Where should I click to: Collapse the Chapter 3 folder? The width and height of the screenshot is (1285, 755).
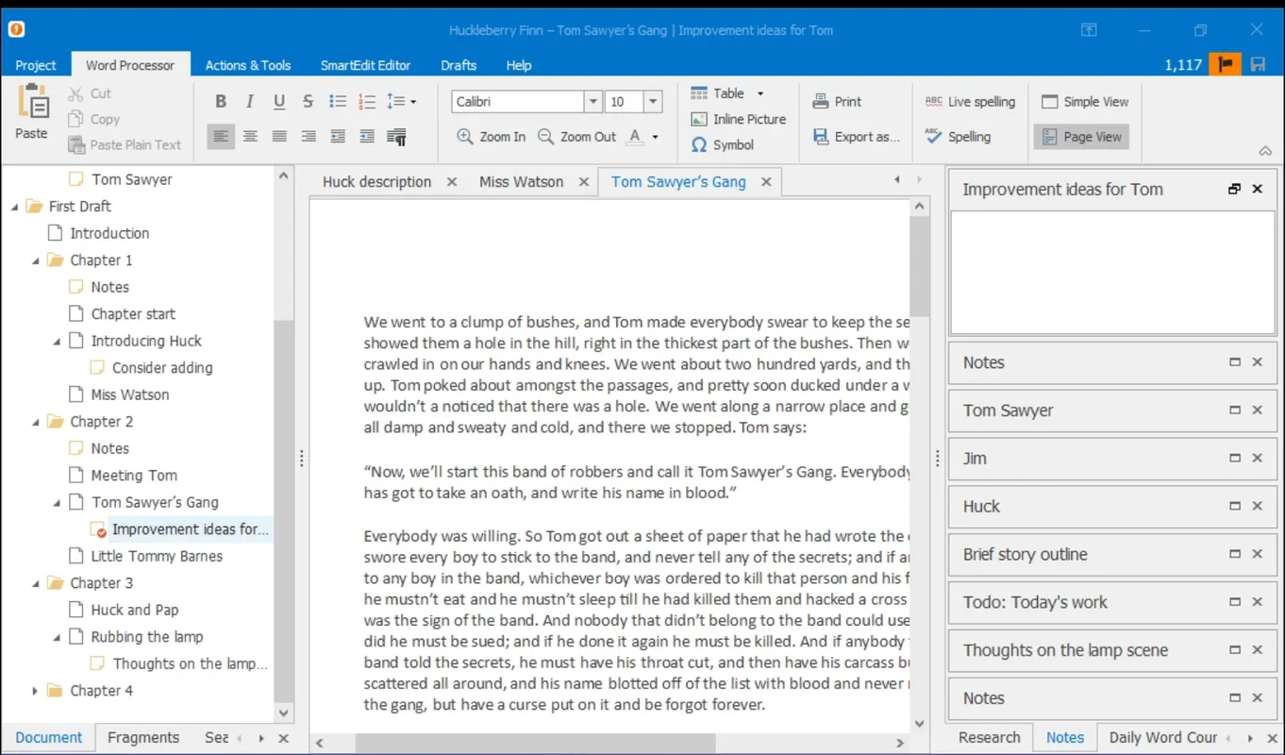[x=36, y=583]
